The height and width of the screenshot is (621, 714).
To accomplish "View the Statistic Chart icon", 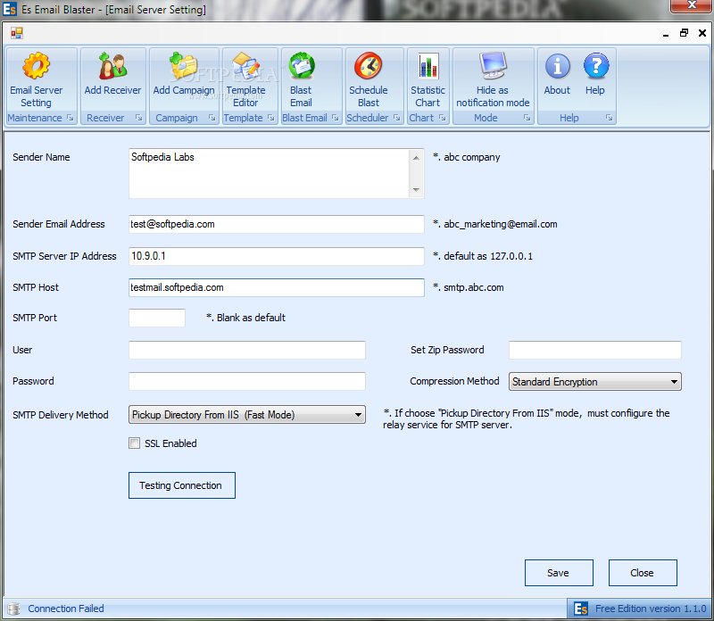I will [x=428, y=65].
